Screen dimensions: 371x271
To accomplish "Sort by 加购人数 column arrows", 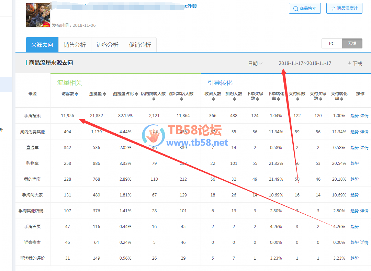I will (x=235, y=99).
